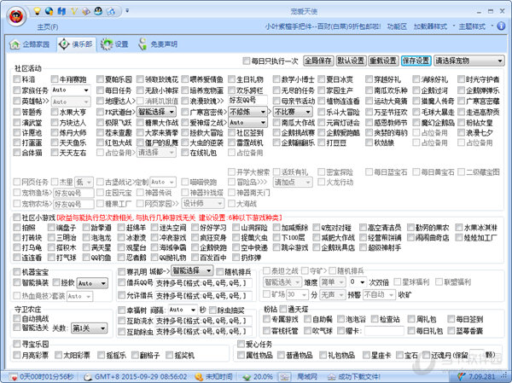This screenshot has width=512, height=383.
Task: Click the 借兵QQ号 input field
Action: point(203,282)
